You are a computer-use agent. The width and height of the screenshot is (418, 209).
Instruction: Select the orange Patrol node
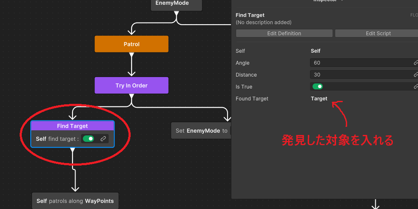132,44
